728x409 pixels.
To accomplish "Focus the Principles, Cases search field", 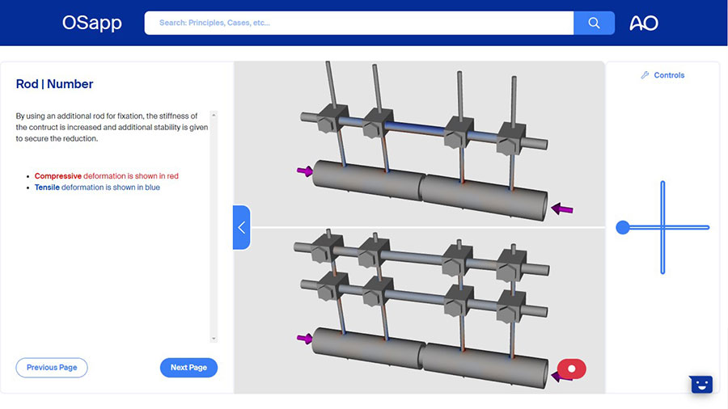I will pos(358,23).
